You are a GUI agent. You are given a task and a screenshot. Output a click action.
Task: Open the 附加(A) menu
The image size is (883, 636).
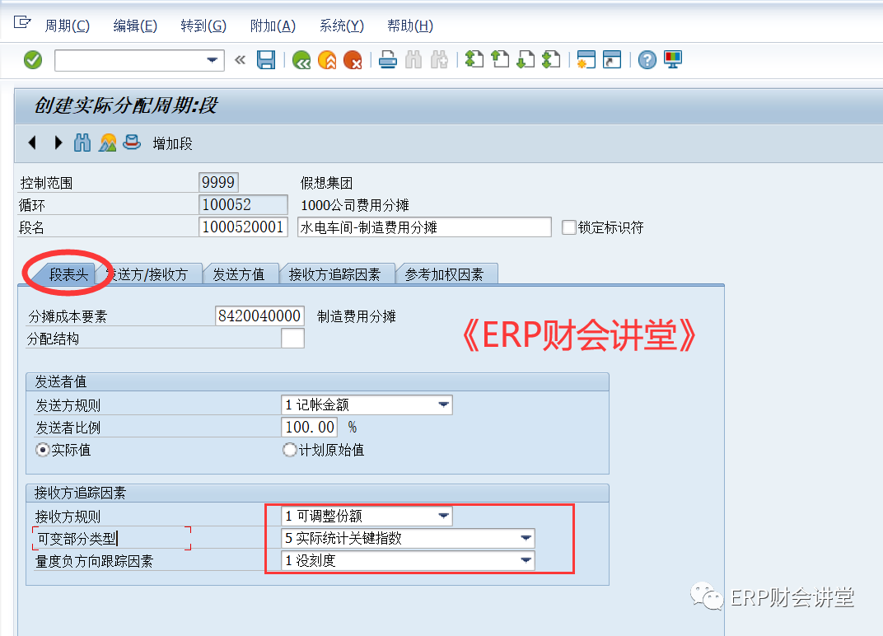[x=273, y=26]
